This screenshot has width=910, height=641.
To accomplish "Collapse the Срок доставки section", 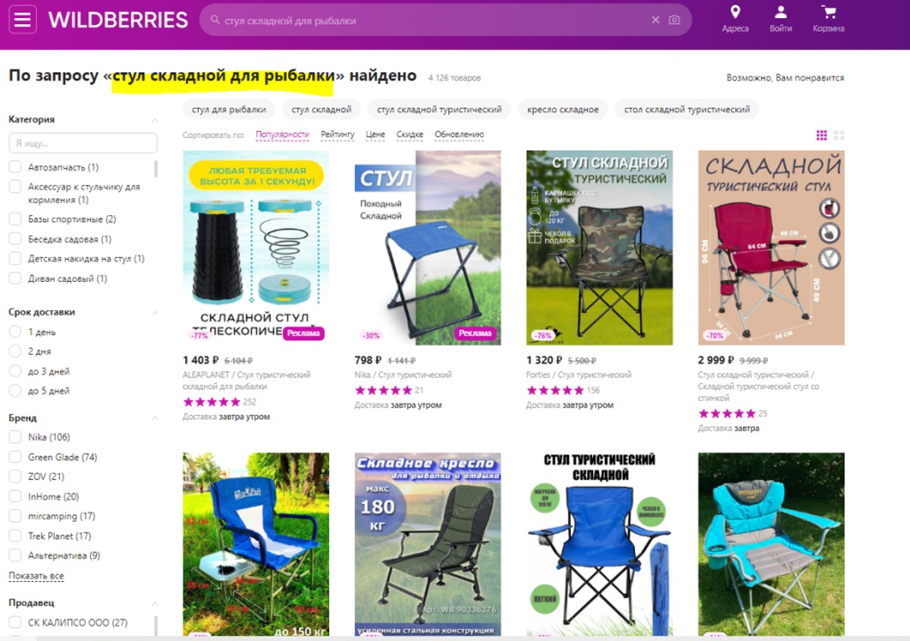I will tap(155, 312).
